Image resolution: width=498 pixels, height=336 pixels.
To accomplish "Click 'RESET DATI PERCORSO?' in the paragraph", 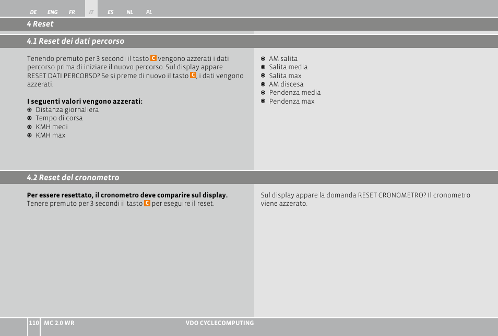I will coord(64,76).
